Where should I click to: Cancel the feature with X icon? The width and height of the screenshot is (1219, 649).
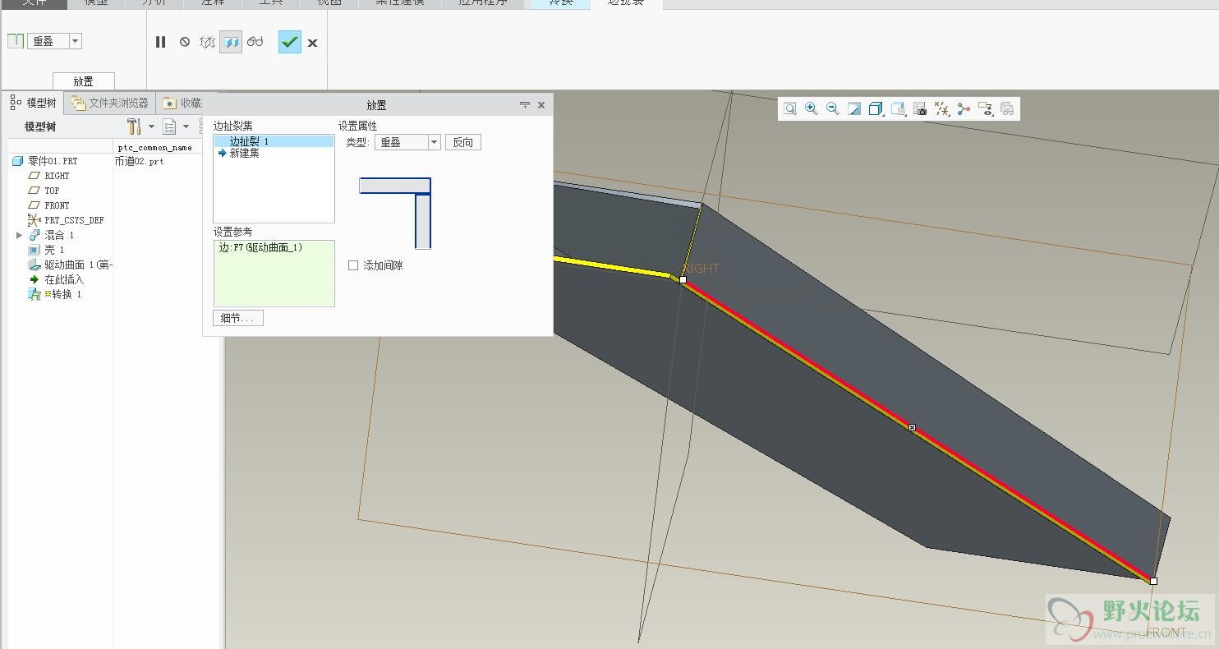point(313,43)
